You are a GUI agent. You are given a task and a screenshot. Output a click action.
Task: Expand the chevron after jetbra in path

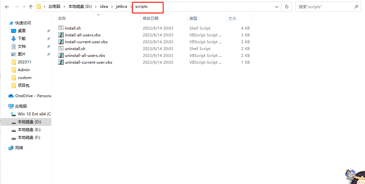tap(131, 7)
